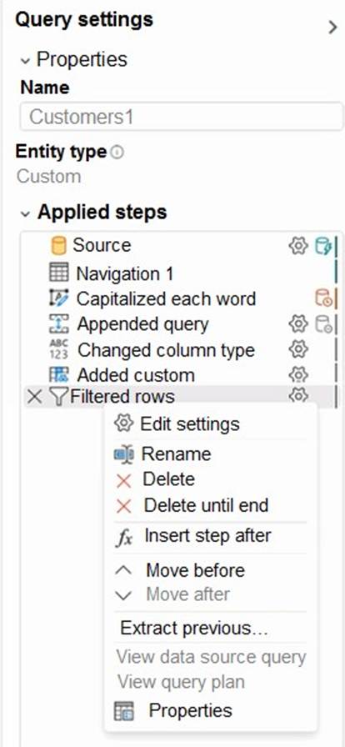Click the database folding icon beside Source
The width and height of the screenshot is (345, 747).
coord(323,246)
